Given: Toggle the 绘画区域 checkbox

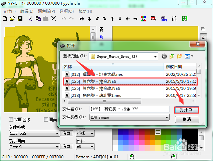Looking at the screenshot, I should click(x=11, y=120).
